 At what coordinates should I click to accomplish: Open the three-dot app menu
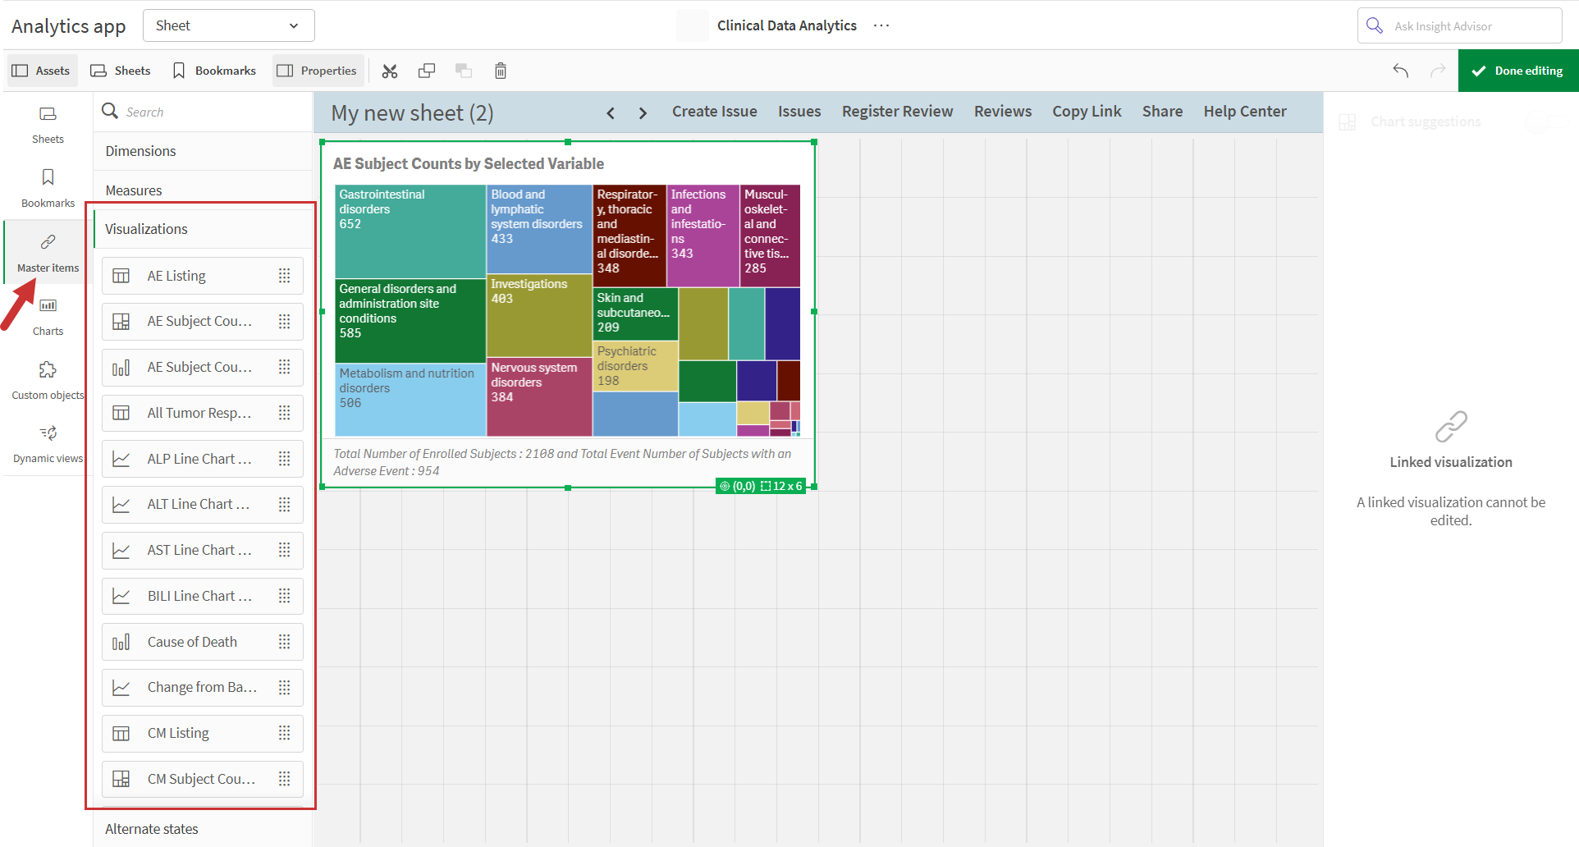[x=881, y=25]
